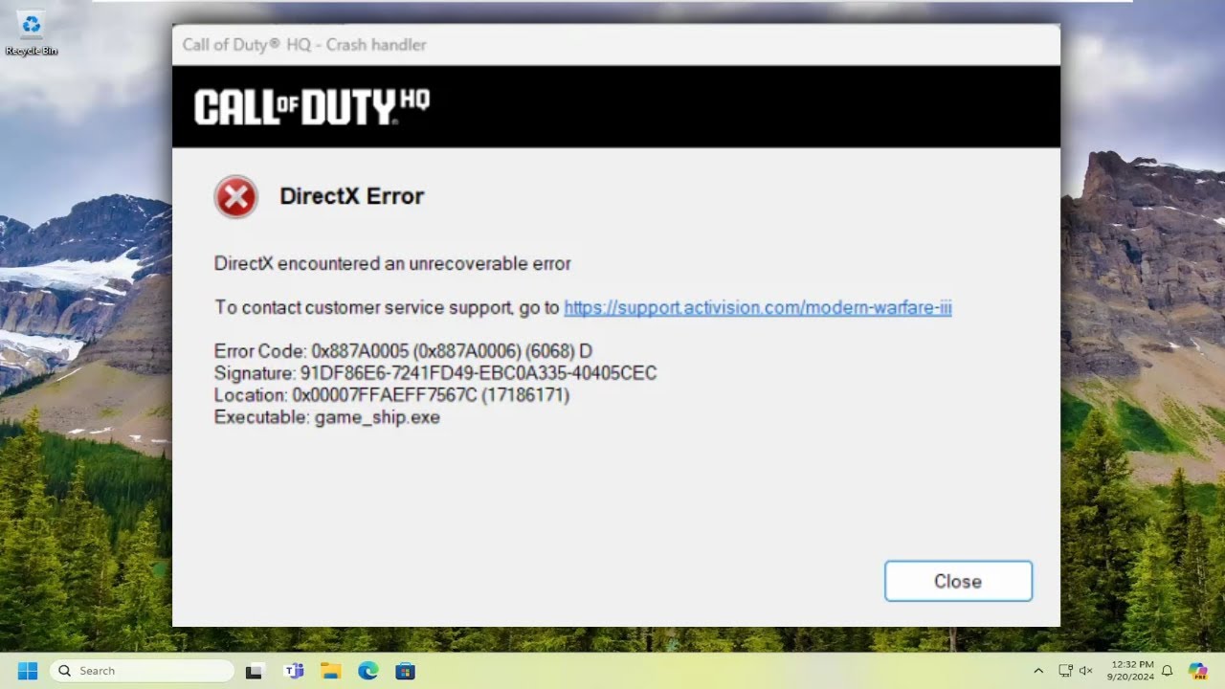Open Task View from the taskbar
The width and height of the screenshot is (1225, 689).
point(254,671)
